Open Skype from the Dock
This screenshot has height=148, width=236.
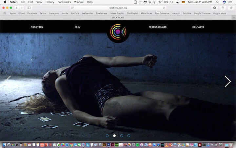click(x=88, y=145)
